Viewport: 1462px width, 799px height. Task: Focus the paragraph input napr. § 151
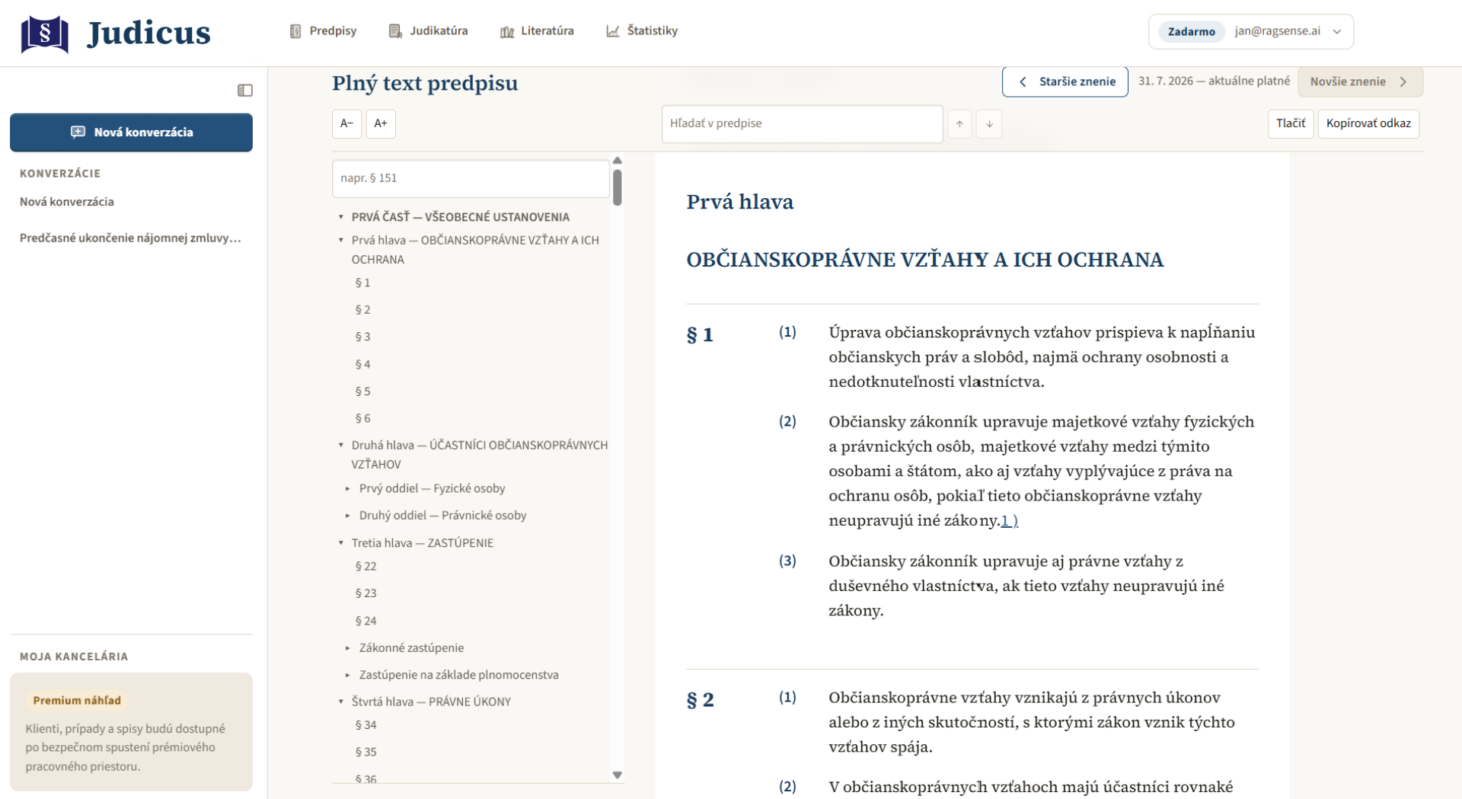(x=471, y=178)
